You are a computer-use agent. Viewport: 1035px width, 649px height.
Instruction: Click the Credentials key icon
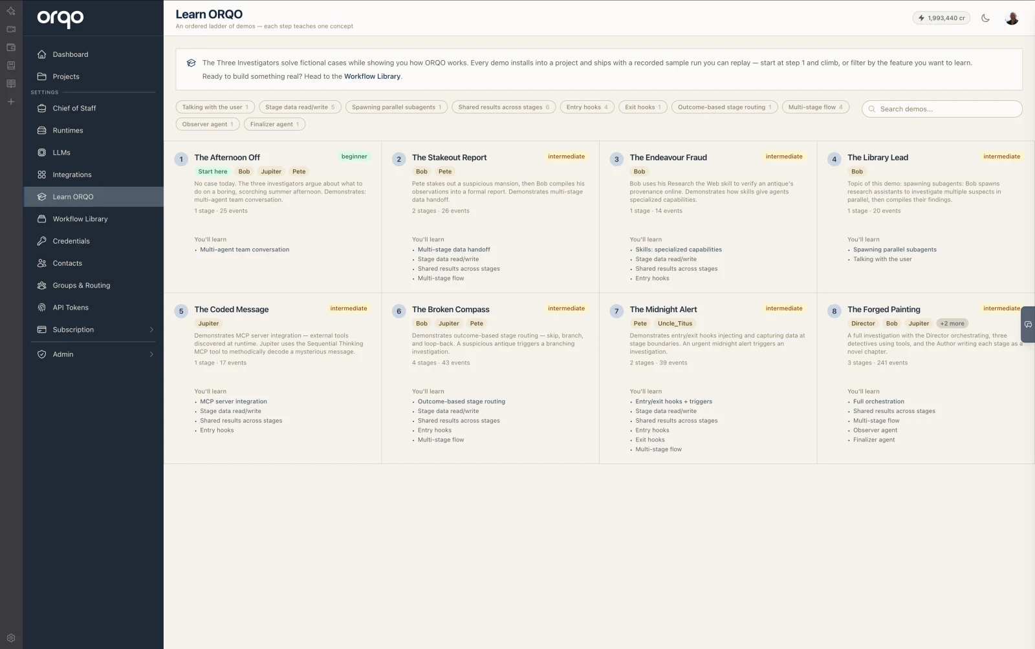(42, 241)
